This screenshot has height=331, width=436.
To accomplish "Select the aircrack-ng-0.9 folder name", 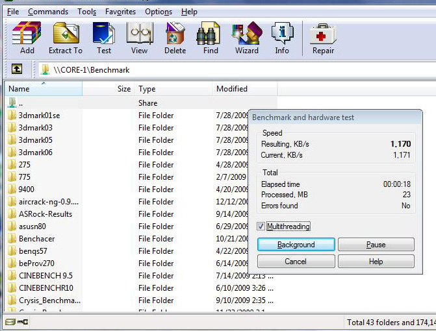I will (49, 202).
